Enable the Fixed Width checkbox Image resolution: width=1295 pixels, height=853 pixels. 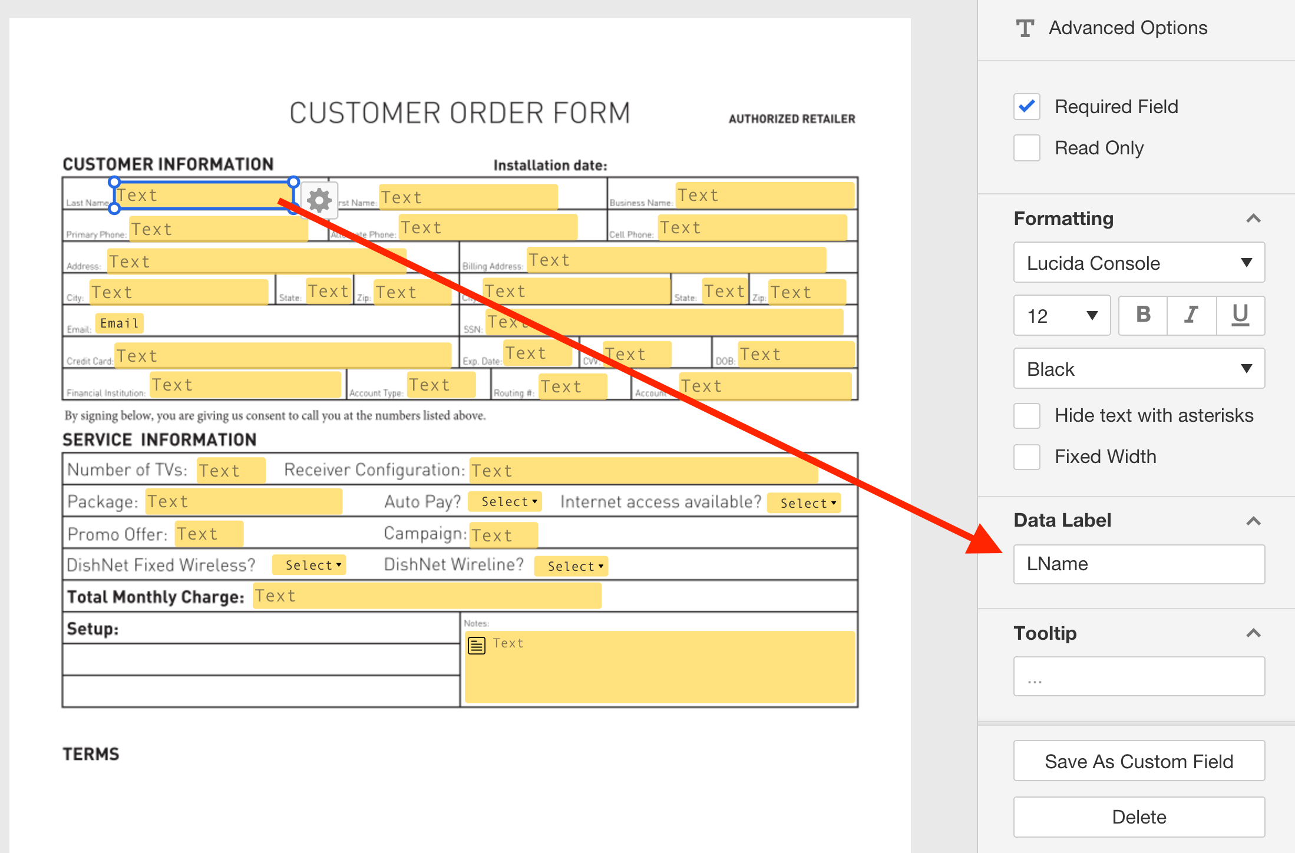(x=1027, y=457)
